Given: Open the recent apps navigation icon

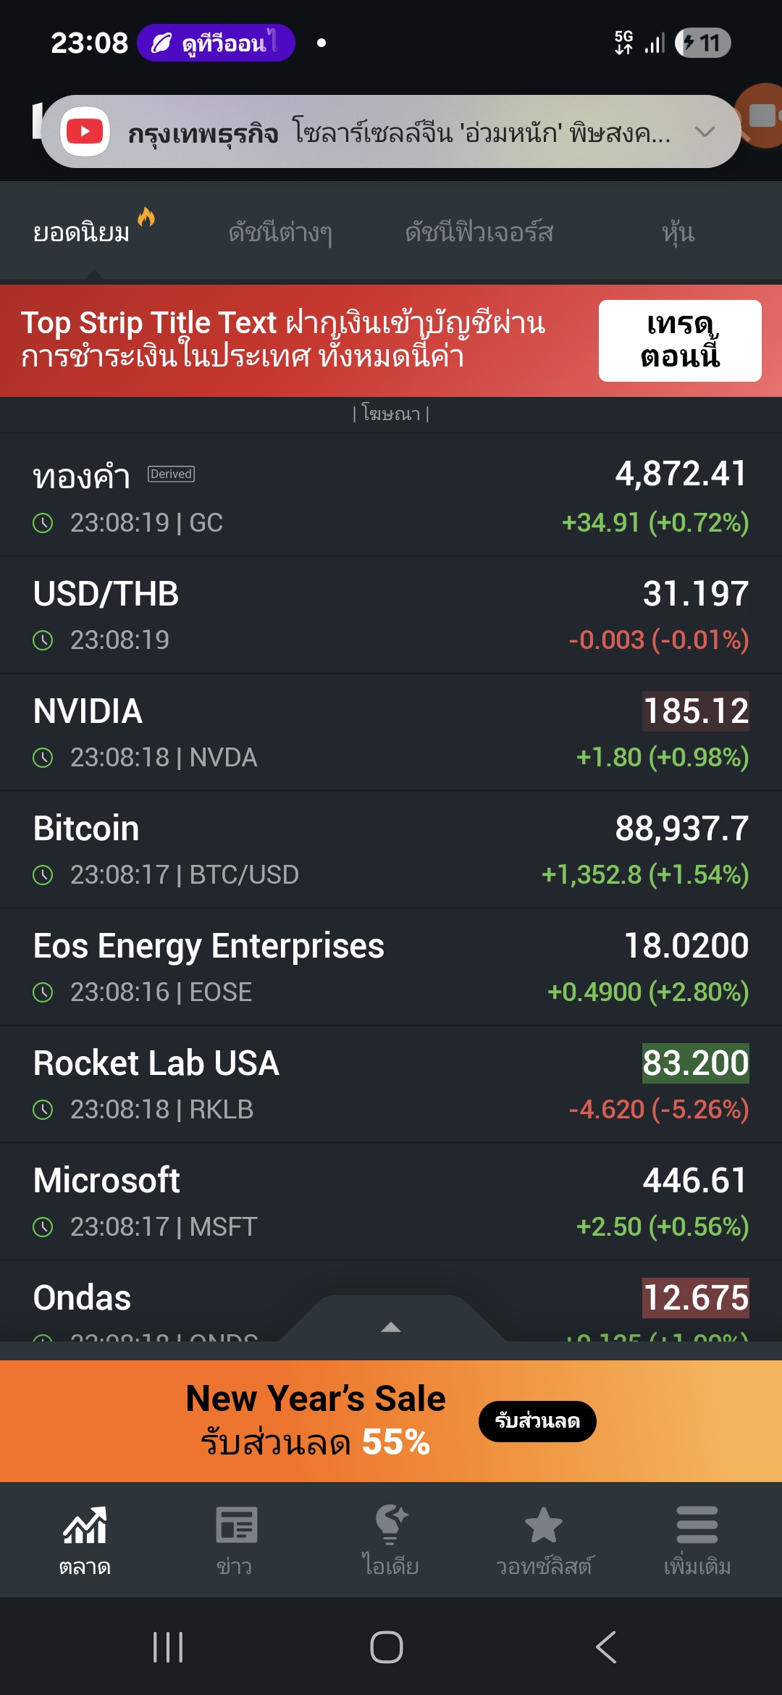Looking at the screenshot, I should [x=168, y=1647].
